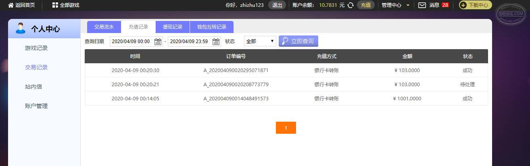Open 交易记录 in the sidebar
Screen dimensions: 530x166
click(x=36, y=67)
